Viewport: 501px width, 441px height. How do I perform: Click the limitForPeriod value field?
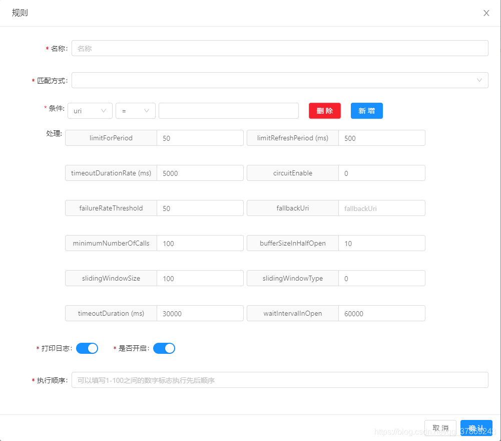200,138
